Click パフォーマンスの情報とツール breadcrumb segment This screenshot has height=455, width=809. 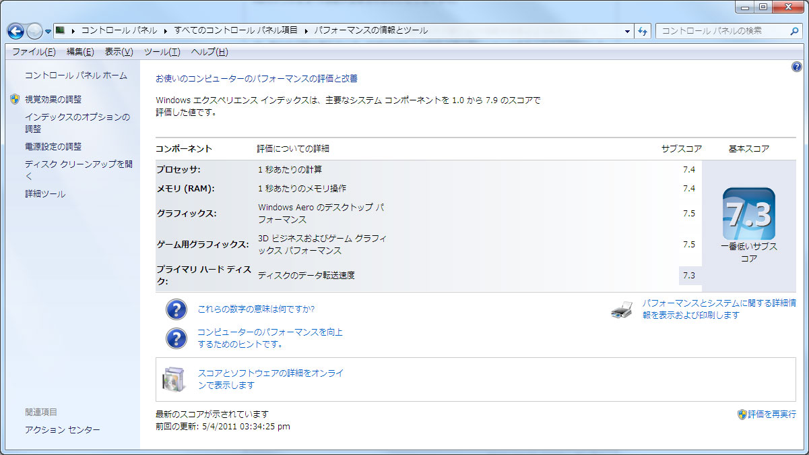370,30
